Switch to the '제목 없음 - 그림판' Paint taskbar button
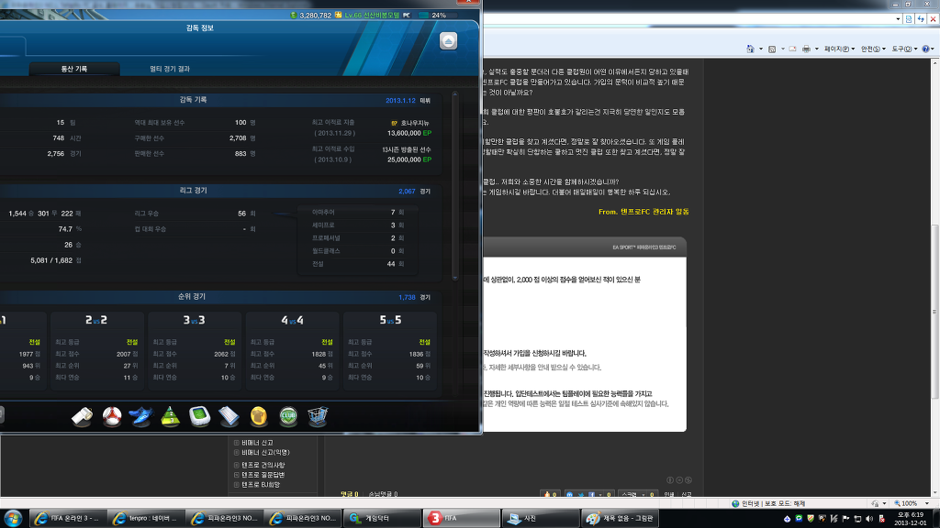This screenshot has width=940, height=528. (620, 519)
